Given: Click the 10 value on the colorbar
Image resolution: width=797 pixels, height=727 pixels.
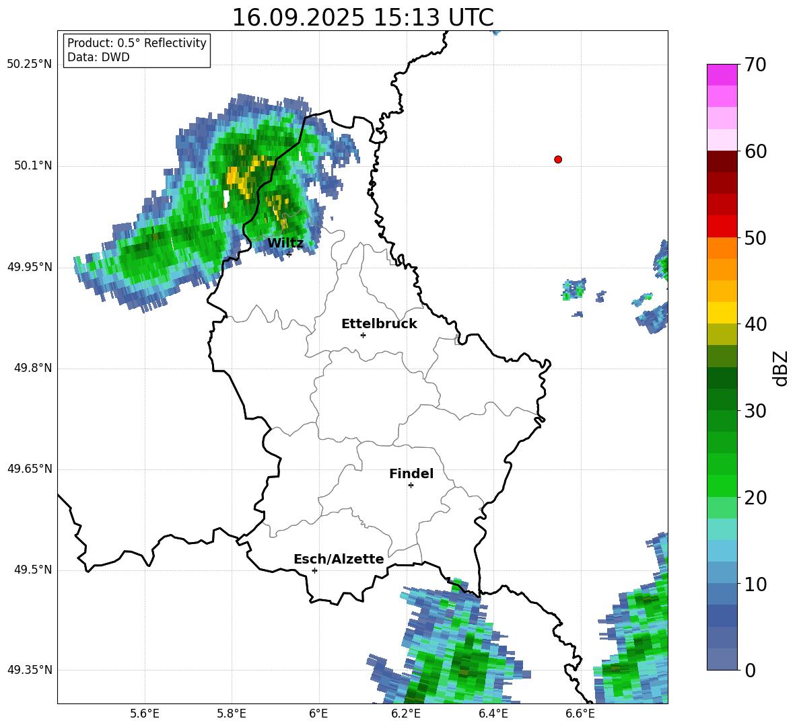Looking at the screenshot, I should coord(755,584).
